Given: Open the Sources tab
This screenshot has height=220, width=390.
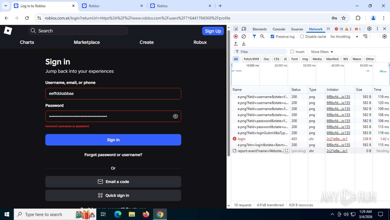Looking at the screenshot, I should pos(297,29).
